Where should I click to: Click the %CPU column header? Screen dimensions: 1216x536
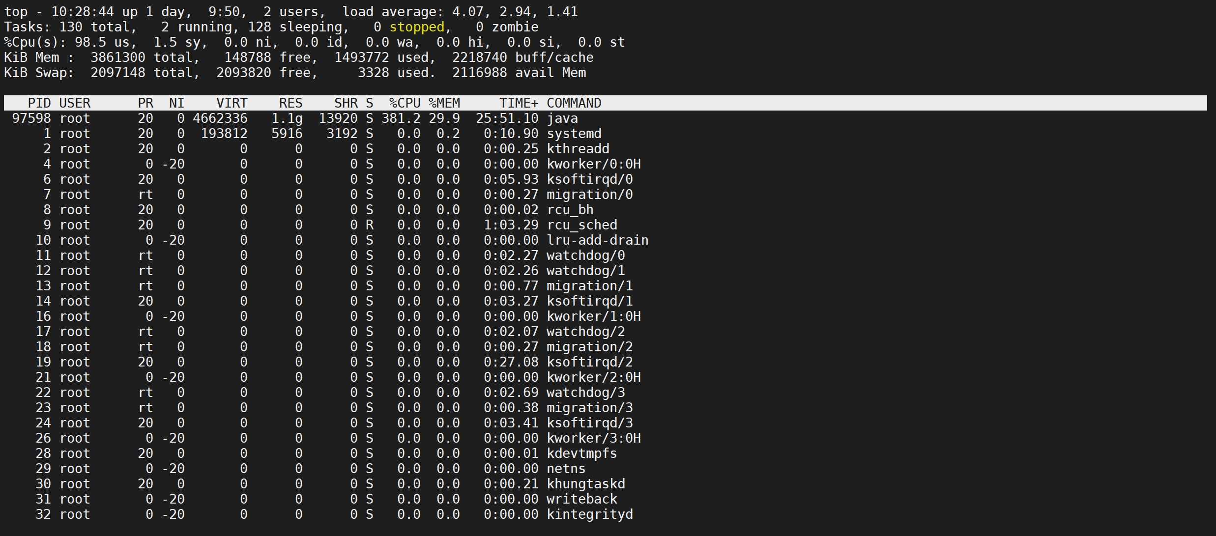pyautogui.click(x=405, y=103)
